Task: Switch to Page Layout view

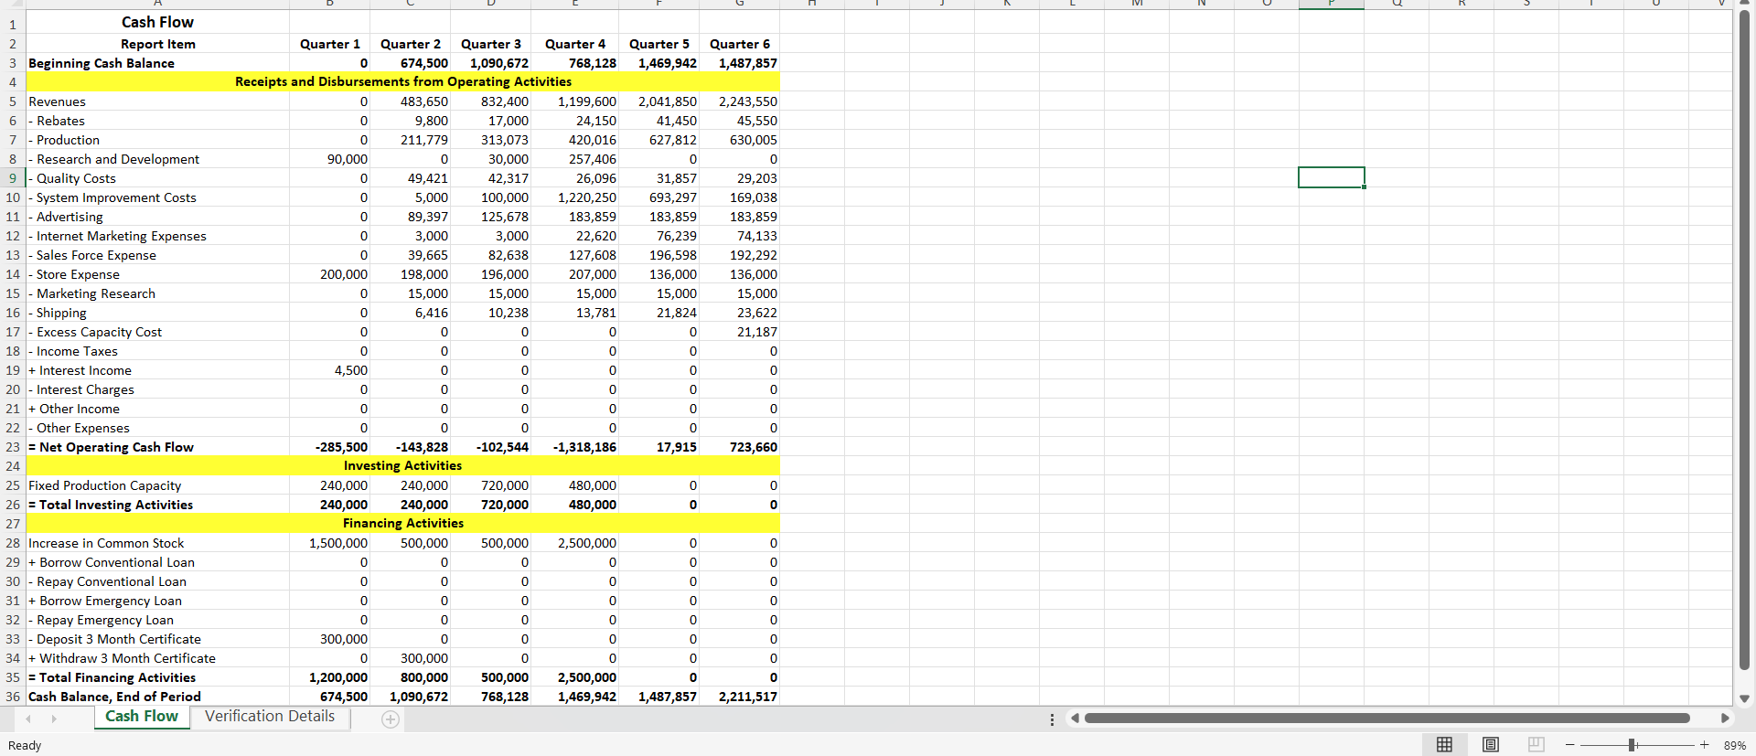Action: (1491, 745)
